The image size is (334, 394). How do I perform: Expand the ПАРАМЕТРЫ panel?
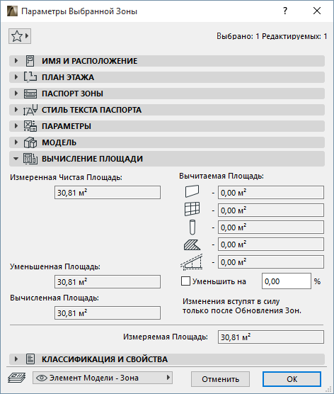(x=16, y=126)
